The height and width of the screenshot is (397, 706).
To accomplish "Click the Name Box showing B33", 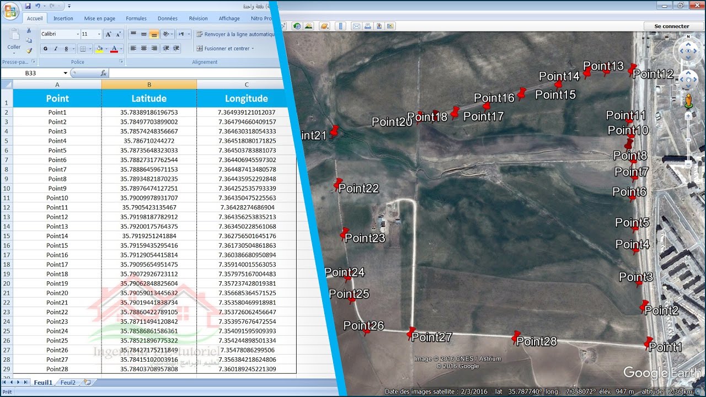I will tap(35, 73).
